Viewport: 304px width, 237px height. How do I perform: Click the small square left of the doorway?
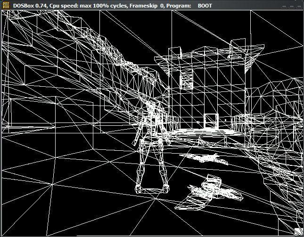point(199,122)
